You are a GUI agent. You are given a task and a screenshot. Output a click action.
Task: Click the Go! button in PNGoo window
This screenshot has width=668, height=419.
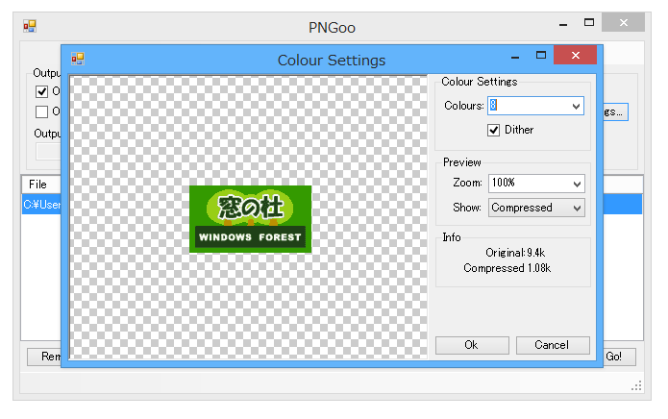click(620, 357)
